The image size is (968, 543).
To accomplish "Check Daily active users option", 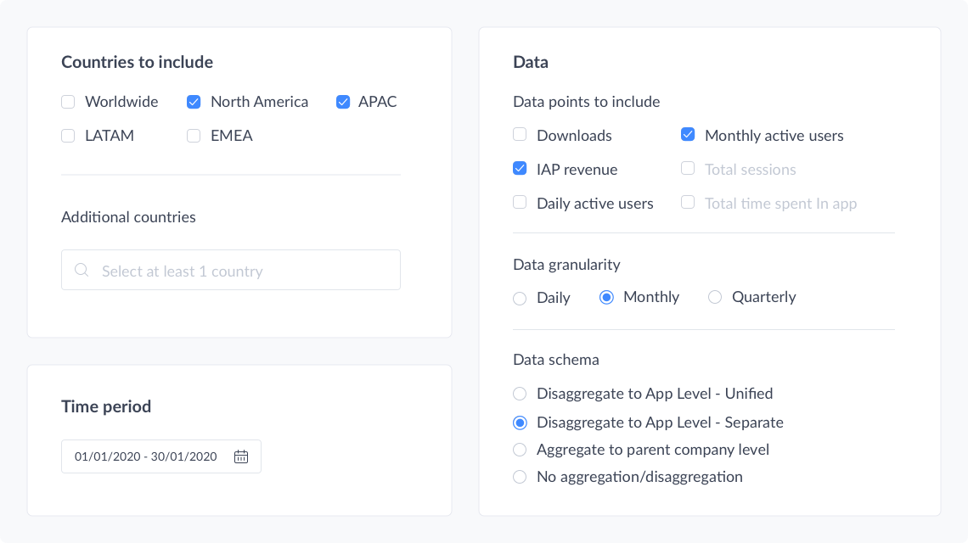I will pyautogui.click(x=520, y=203).
